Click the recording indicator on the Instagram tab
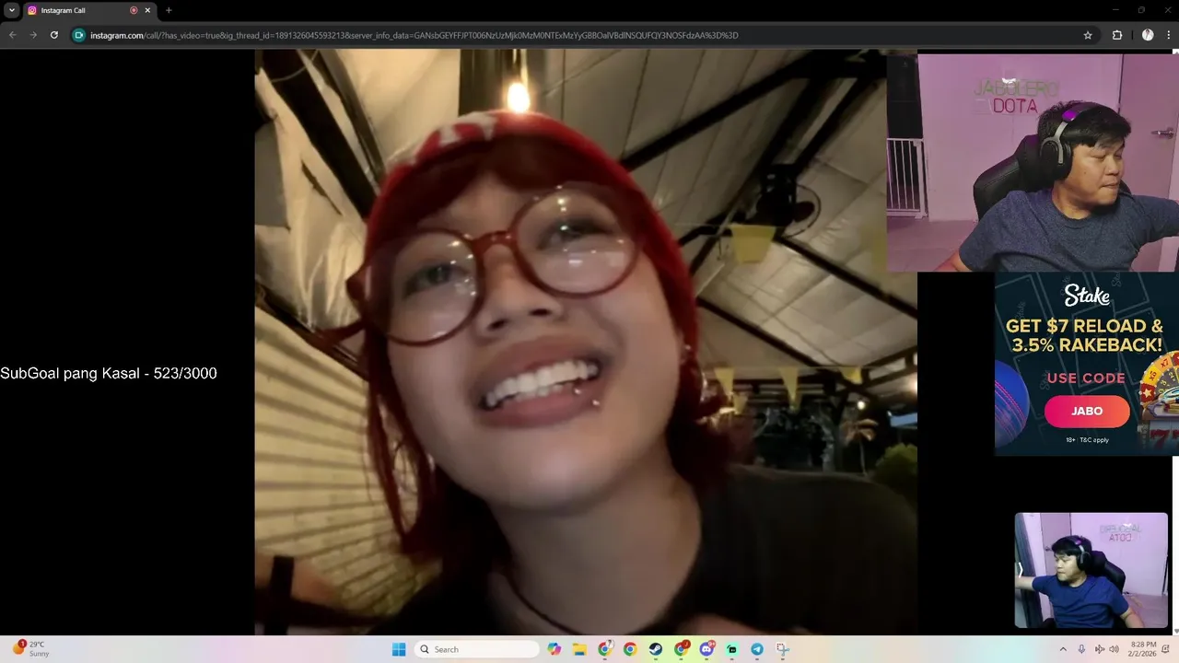This screenshot has width=1179, height=663. coord(134,10)
